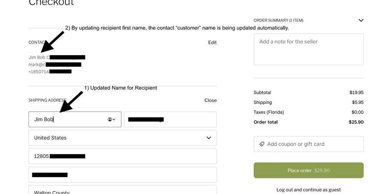384x194 pixels.
Task: Click the Walton County input field
Action: click(x=122, y=191)
